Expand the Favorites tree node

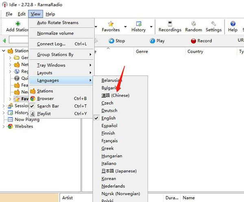coord(10,99)
